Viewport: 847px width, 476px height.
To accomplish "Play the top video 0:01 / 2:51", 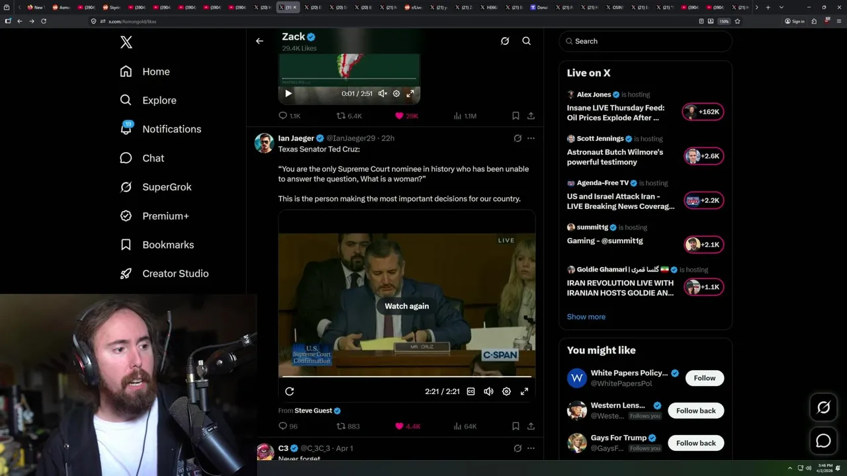I will pyautogui.click(x=289, y=94).
